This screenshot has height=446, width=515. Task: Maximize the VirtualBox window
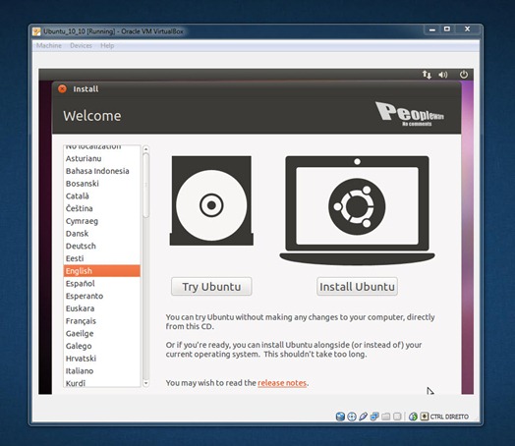(447, 29)
